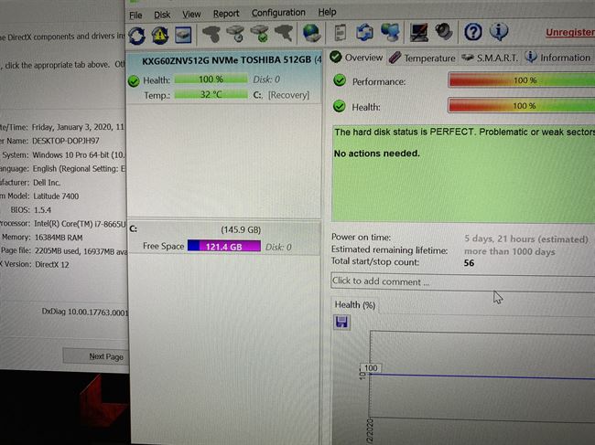Click the disk icon with clock badge
This screenshot has height=445, width=595.
pyautogui.click(x=235, y=33)
